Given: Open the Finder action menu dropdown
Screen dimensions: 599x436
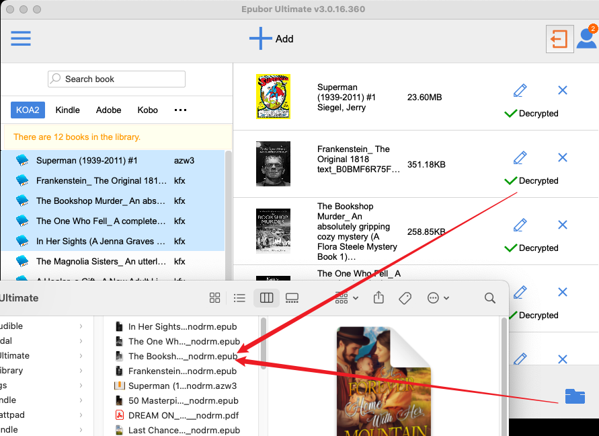Looking at the screenshot, I should coord(438,298).
